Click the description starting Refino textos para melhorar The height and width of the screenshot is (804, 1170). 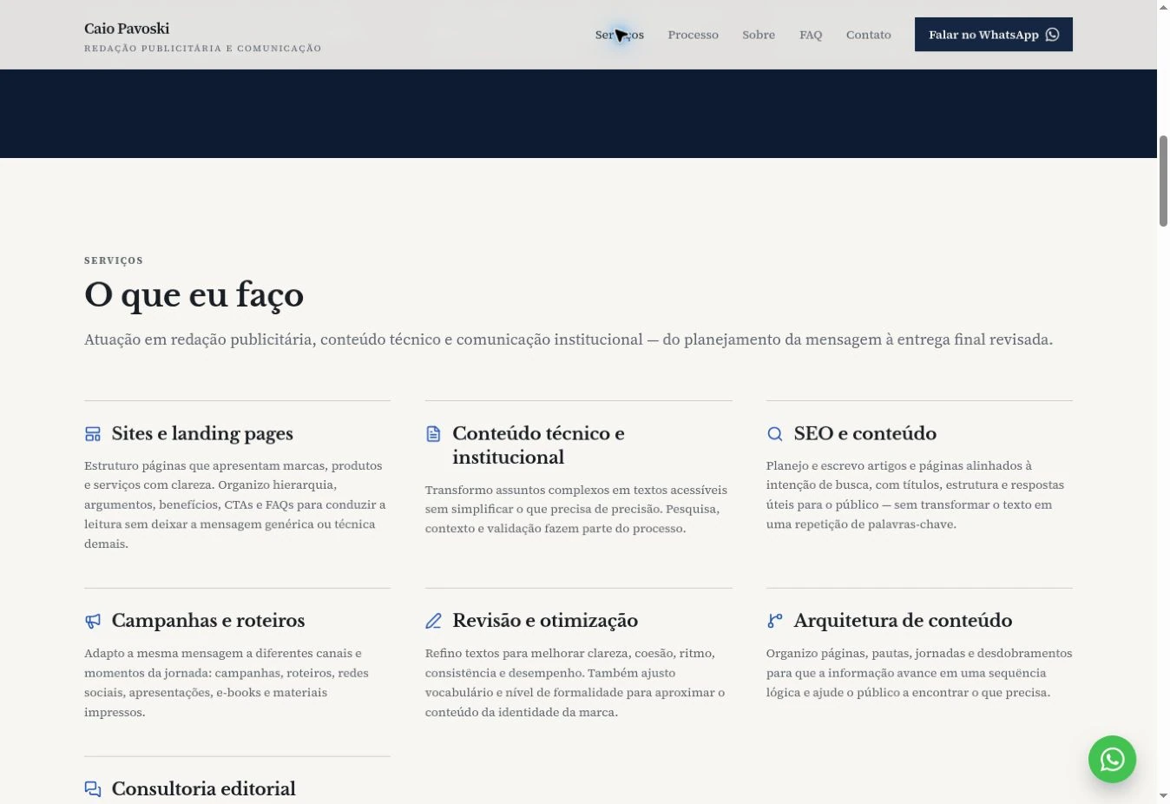click(x=575, y=682)
